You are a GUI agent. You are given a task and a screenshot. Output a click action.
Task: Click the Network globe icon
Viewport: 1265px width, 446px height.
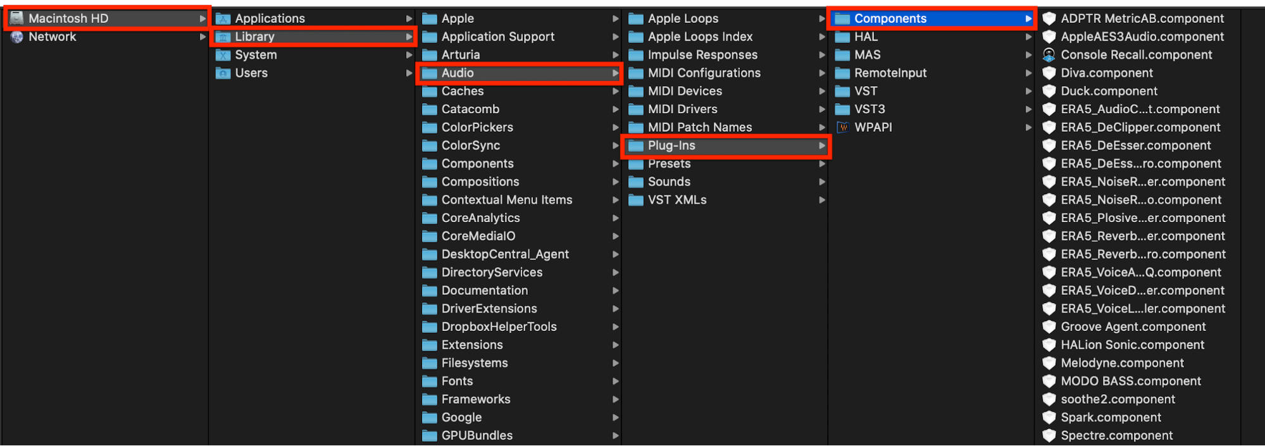click(x=17, y=37)
